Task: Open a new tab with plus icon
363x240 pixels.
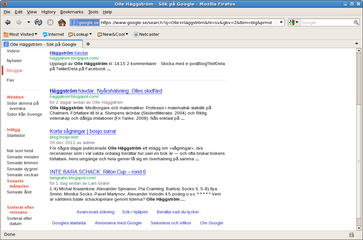Action: click(x=88, y=44)
